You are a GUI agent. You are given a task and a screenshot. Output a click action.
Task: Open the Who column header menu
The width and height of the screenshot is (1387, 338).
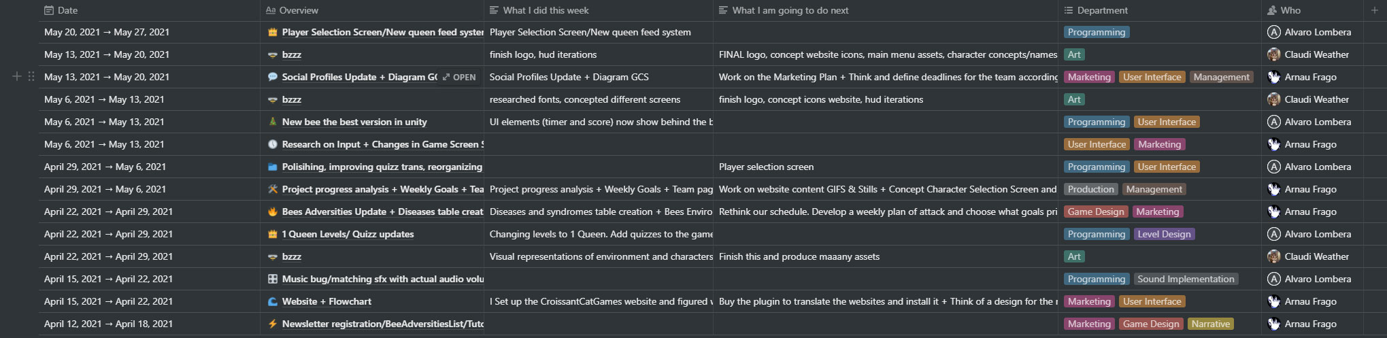coord(1284,10)
